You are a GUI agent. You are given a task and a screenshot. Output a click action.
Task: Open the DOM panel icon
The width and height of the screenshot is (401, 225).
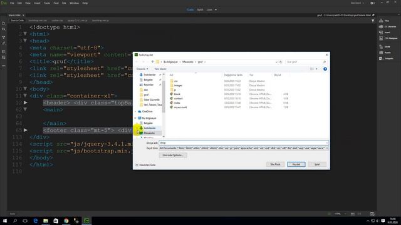[381, 47]
